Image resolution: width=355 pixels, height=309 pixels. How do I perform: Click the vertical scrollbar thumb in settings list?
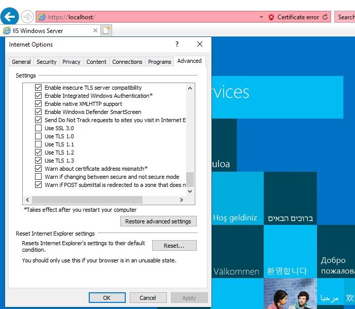click(x=190, y=179)
